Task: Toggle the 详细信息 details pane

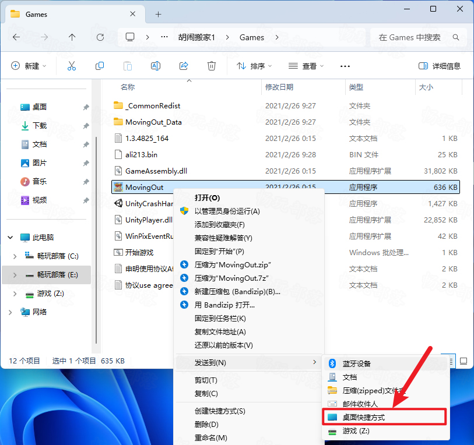Action: (x=440, y=66)
